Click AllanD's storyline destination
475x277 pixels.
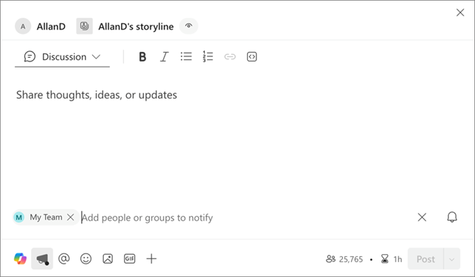tap(136, 27)
